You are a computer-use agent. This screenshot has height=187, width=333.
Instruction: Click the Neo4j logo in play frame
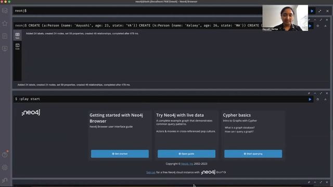pyautogui.click(x=31, y=113)
